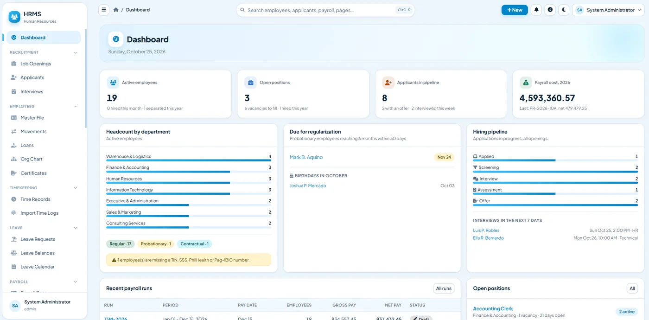Open notifications bell
Image resolution: width=649 pixels, height=320 pixels.
[x=536, y=10]
